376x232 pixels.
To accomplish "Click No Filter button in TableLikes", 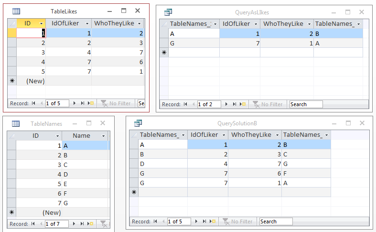I will pyautogui.click(x=116, y=103).
